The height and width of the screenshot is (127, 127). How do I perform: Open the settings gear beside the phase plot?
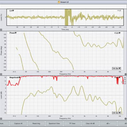(x=125, y=74)
